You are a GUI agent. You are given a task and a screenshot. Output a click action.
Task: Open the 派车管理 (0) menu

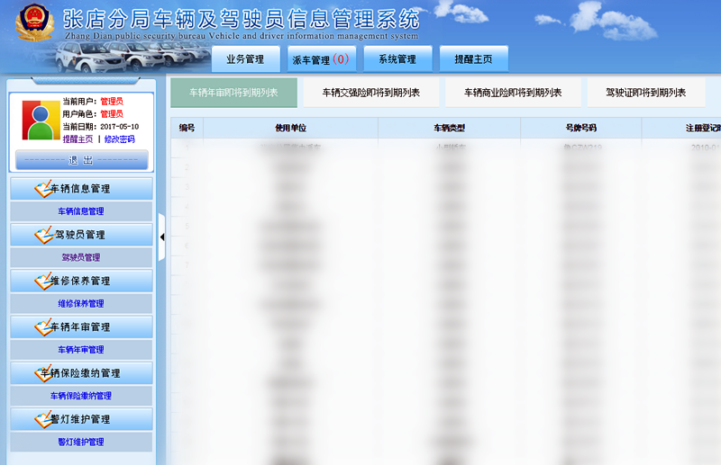(321, 59)
